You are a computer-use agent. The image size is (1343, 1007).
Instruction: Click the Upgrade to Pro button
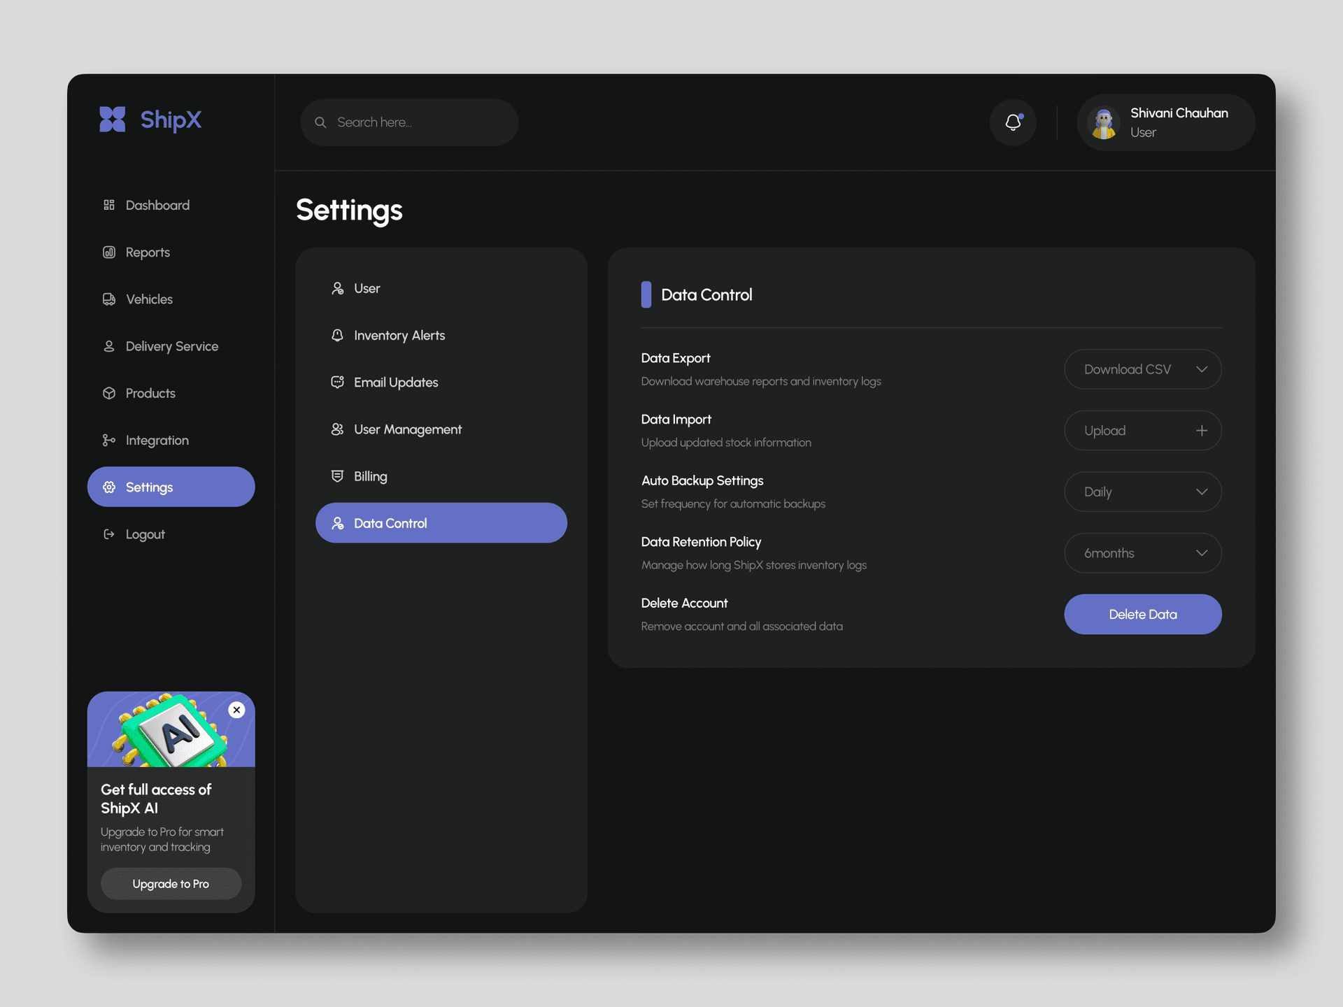click(171, 884)
